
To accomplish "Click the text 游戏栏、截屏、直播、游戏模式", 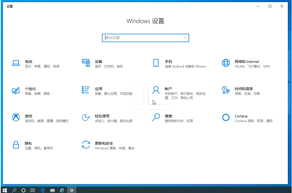I will [x=47, y=121].
